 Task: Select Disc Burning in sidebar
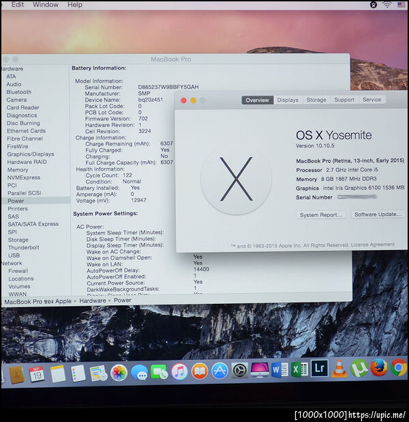(23, 123)
